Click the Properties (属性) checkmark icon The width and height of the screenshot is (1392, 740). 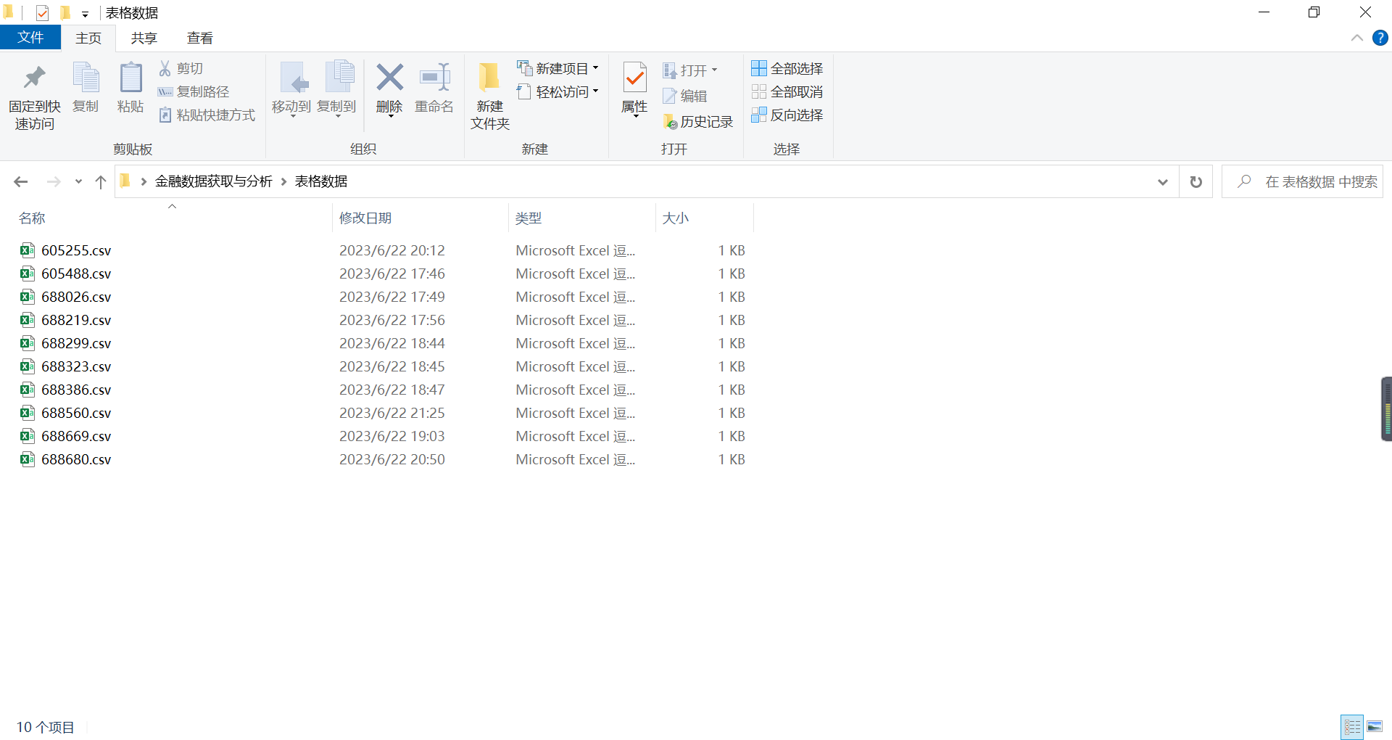pos(634,78)
